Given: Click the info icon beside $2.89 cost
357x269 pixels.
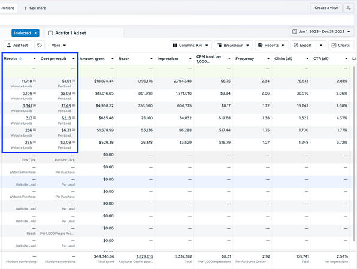Looking at the screenshot, I should click(x=73, y=93).
